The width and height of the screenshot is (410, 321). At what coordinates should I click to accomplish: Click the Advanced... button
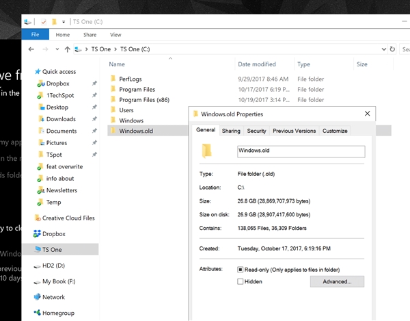point(337,281)
